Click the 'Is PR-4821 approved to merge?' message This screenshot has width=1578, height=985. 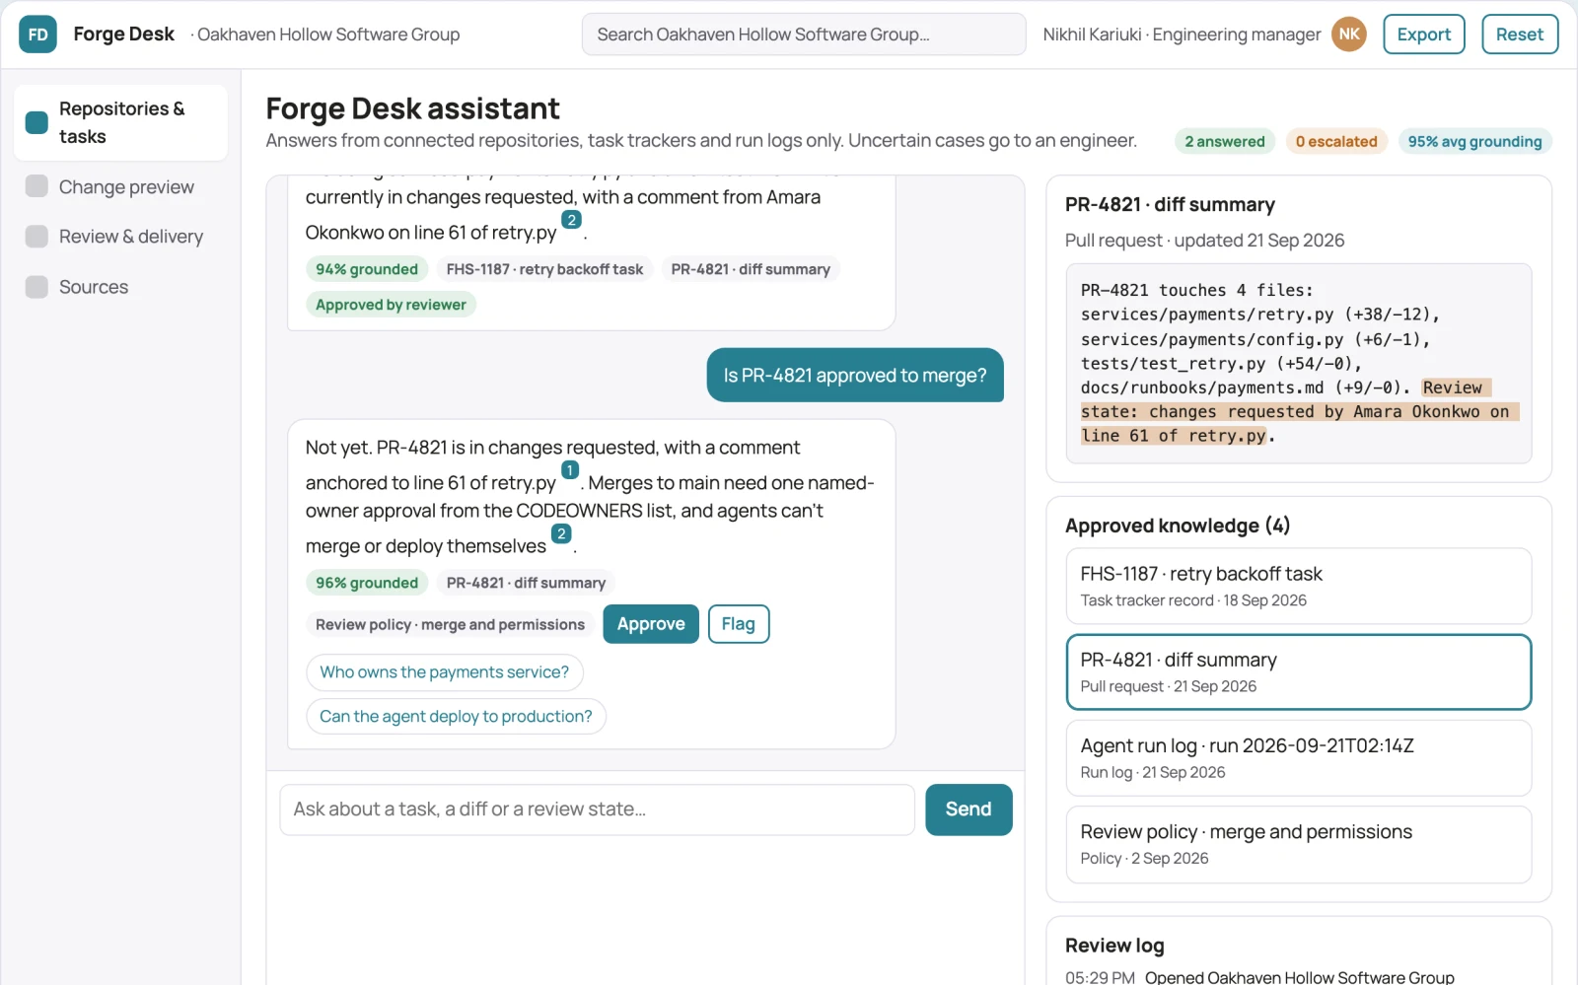tap(855, 376)
